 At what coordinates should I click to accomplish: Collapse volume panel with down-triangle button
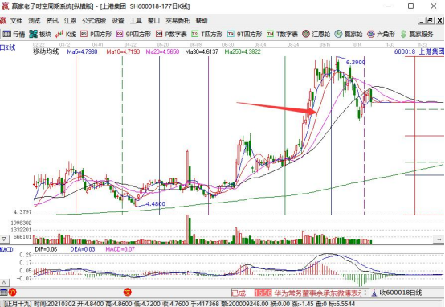tap(4, 239)
